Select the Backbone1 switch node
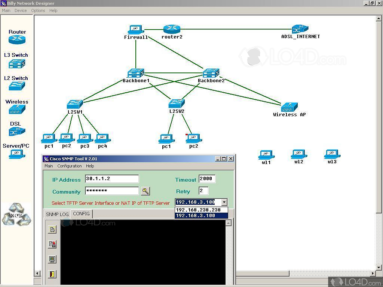The height and width of the screenshot is (287, 383). click(136, 73)
